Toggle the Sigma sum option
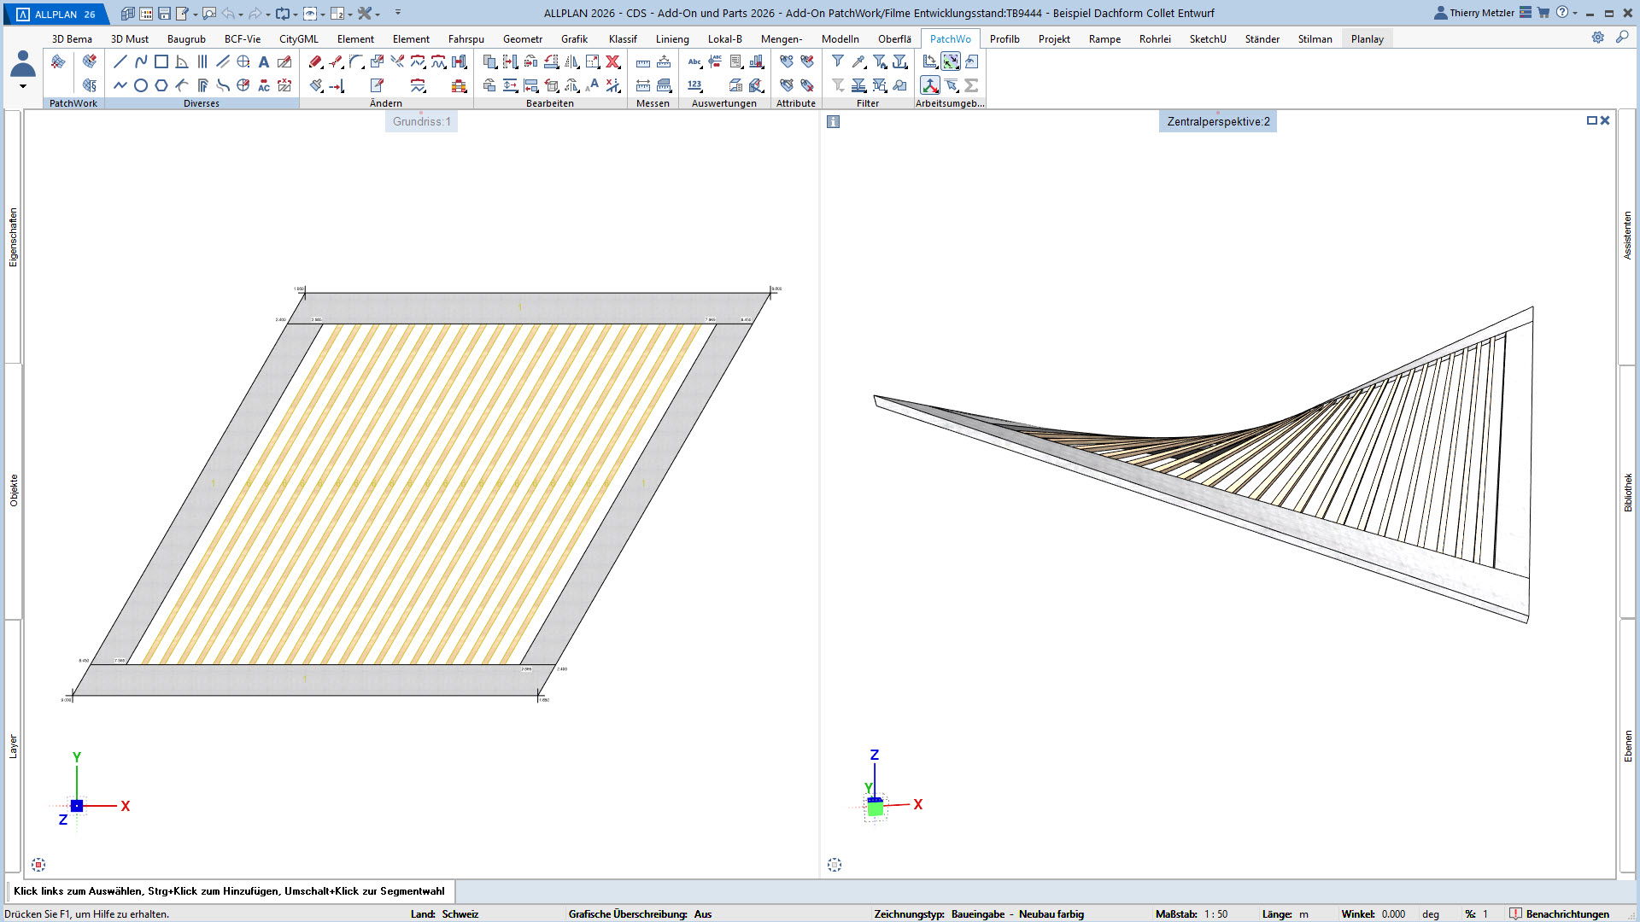 (x=971, y=85)
